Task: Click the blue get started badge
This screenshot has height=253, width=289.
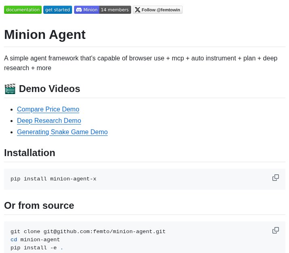Action: tap(58, 10)
